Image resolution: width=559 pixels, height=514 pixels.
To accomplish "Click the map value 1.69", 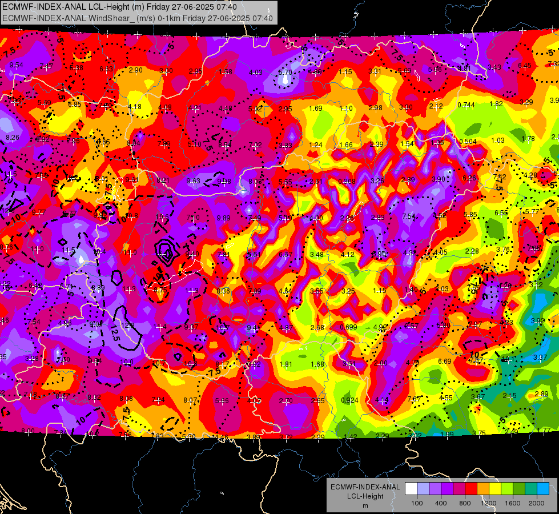I will (316, 109).
